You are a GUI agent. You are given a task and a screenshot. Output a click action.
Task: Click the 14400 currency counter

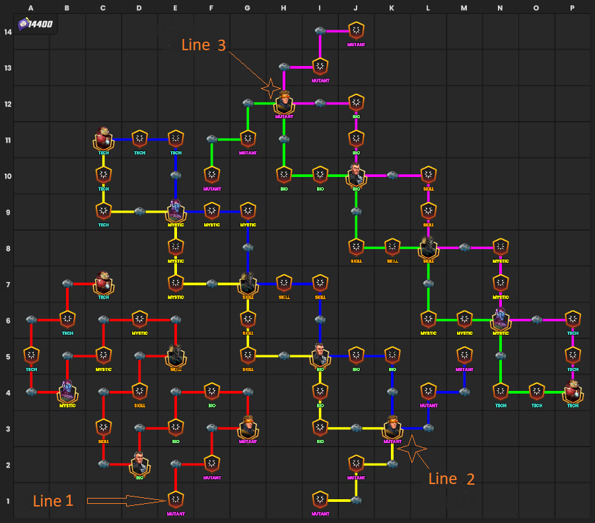(35, 24)
